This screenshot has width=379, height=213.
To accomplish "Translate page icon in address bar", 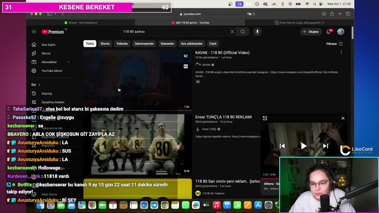I will [x=249, y=14].
